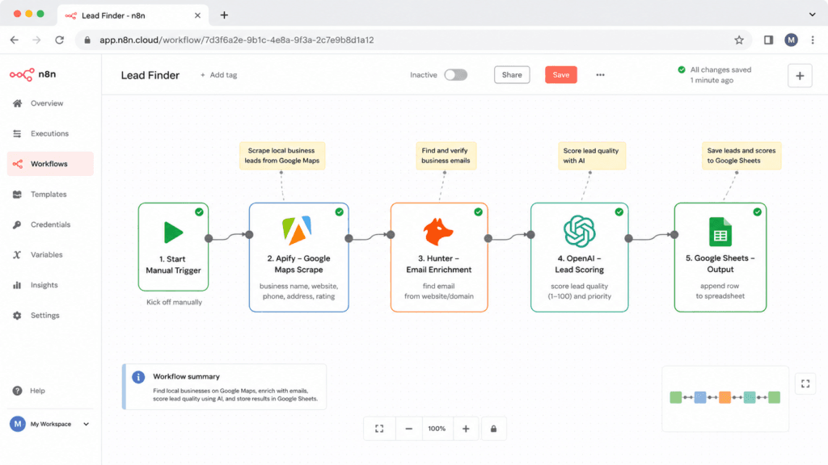Zoom out with the minus button
Viewport: 828px width, 465px height.
pyautogui.click(x=408, y=429)
